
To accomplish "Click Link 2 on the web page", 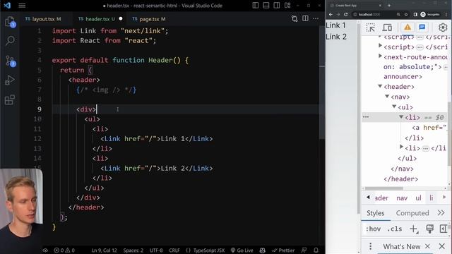I will 336,37.
